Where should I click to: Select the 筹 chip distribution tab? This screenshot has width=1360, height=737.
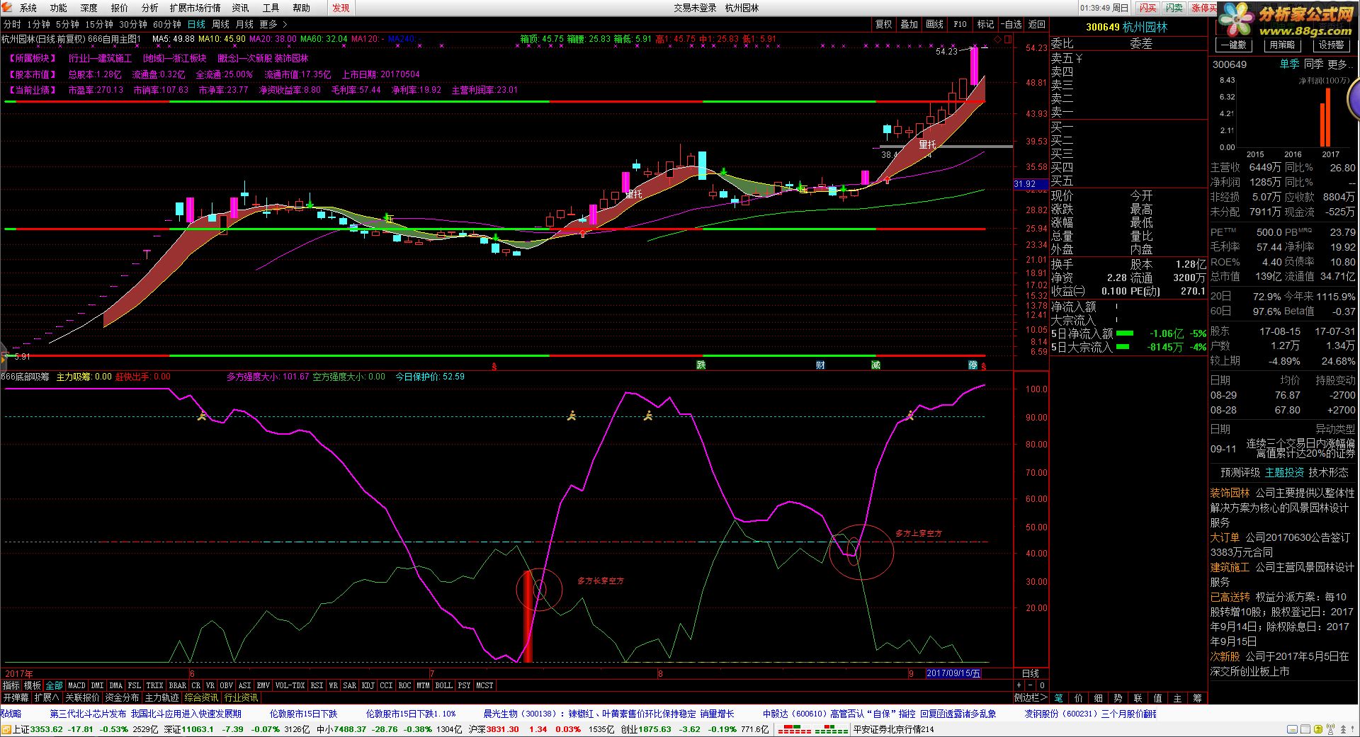(1197, 697)
